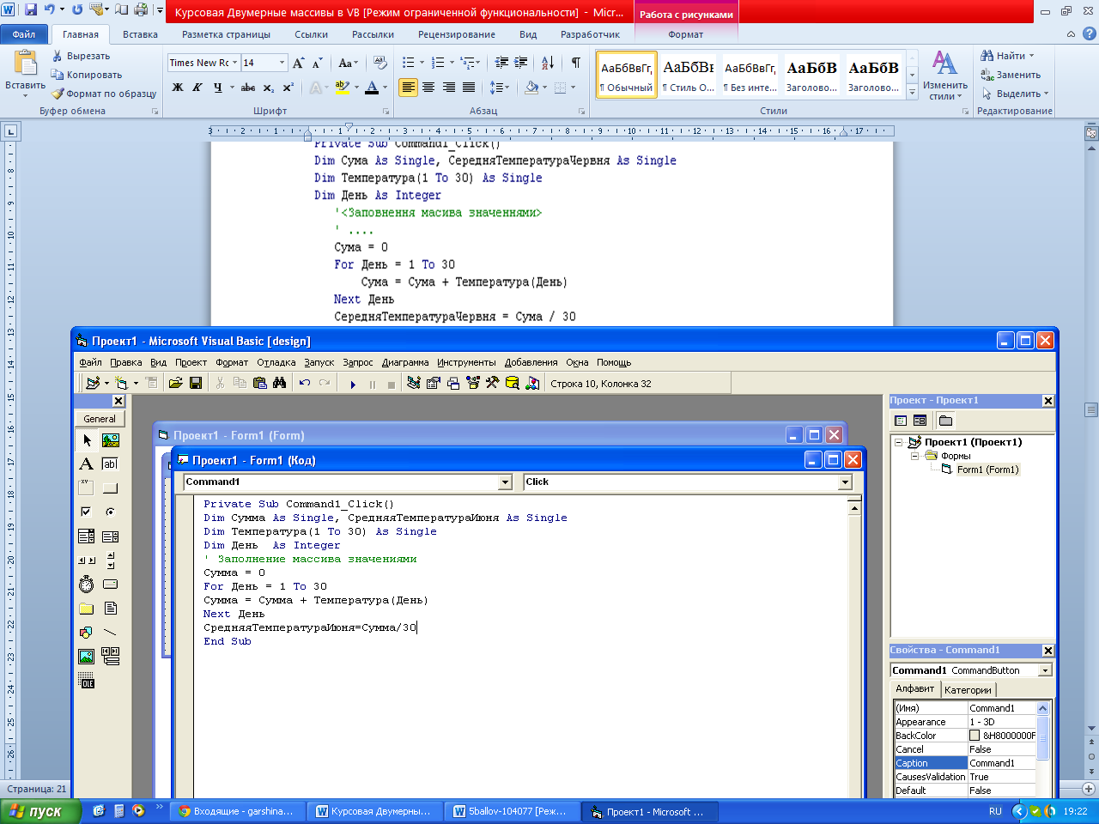Screen dimensions: 1099x824
Task: Open the Project Explorer from the VB toolbar
Action: 414,384
